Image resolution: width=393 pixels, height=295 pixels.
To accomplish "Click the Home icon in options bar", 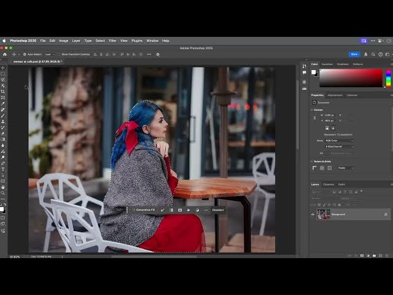I will point(5,54).
